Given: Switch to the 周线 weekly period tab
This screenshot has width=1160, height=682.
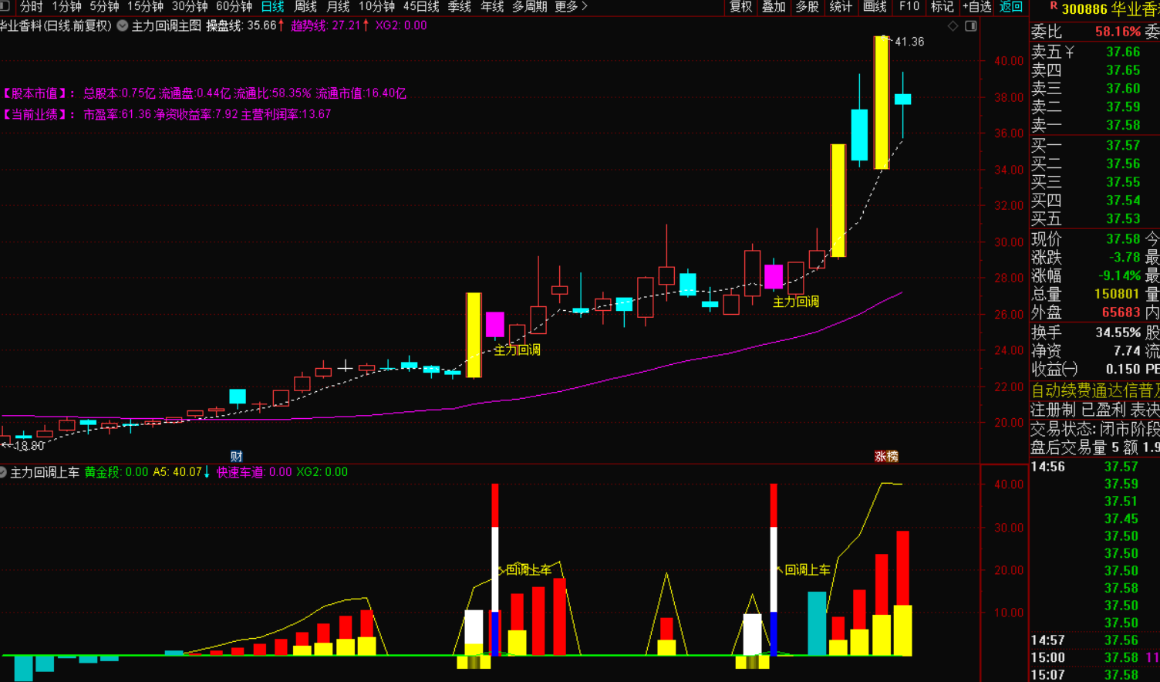Looking at the screenshot, I should [305, 7].
